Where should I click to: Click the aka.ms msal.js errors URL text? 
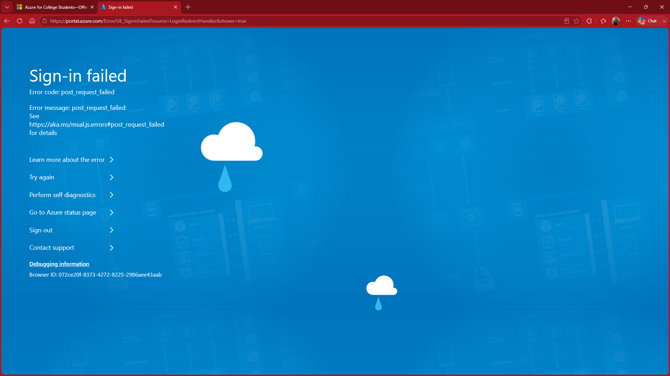[x=97, y=125]
